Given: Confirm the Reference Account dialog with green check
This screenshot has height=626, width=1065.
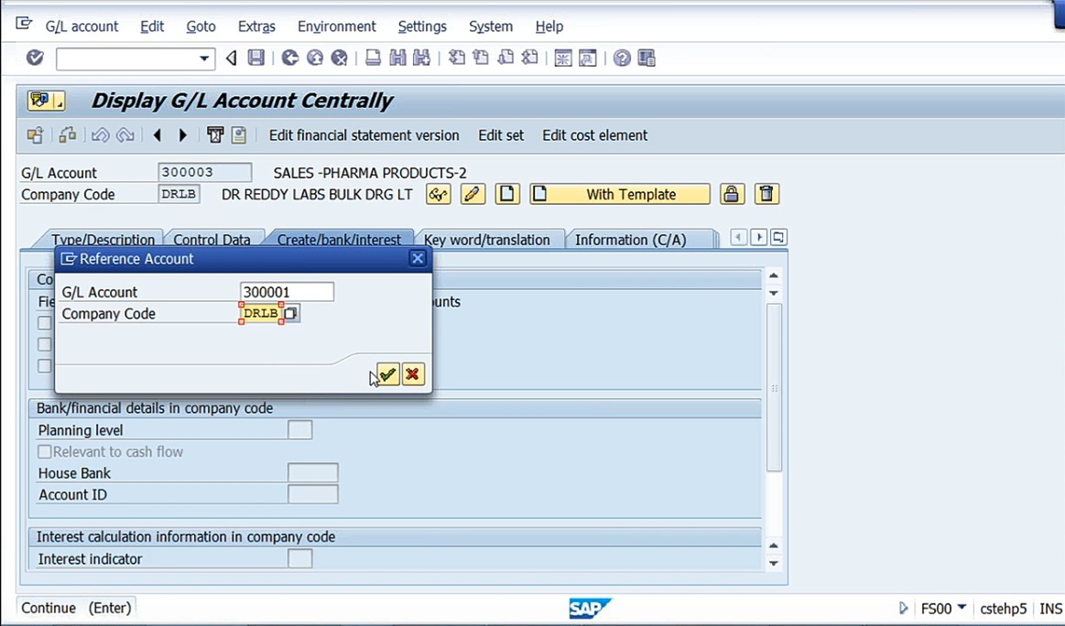Looking at the screenshot, I should click(388, 374).
